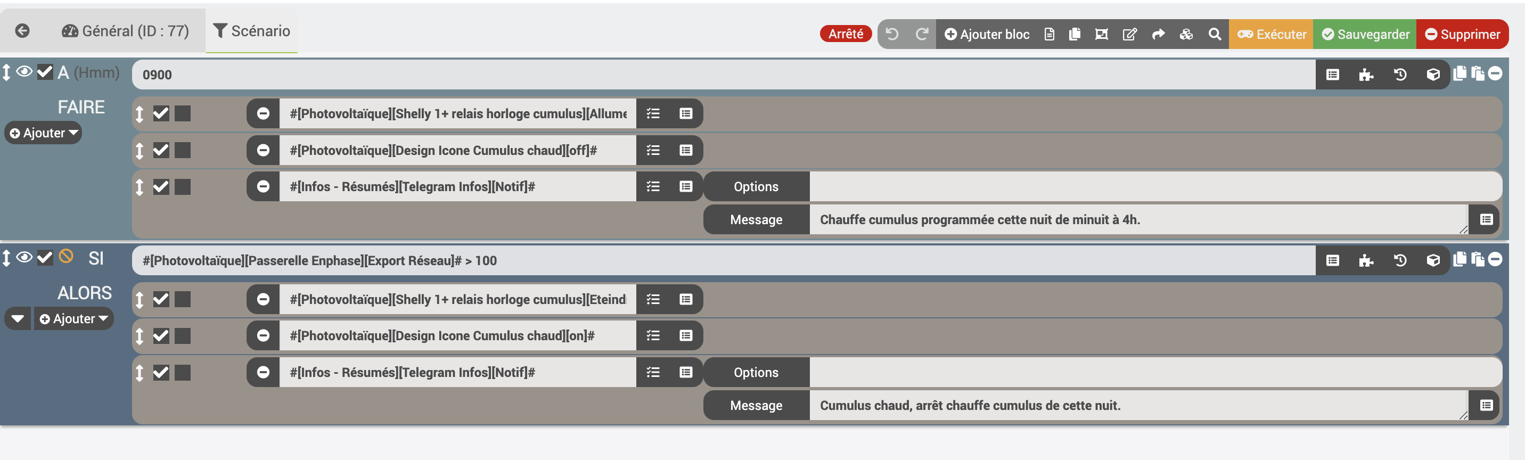Uncheck the Shelly relais Allumer action checkbox
The width and height of the screenshot is (1525, 460).
click(x=161, y=113)
